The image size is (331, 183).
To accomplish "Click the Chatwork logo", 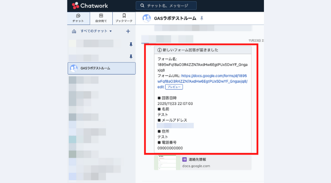I will click(x=90, y=6).
